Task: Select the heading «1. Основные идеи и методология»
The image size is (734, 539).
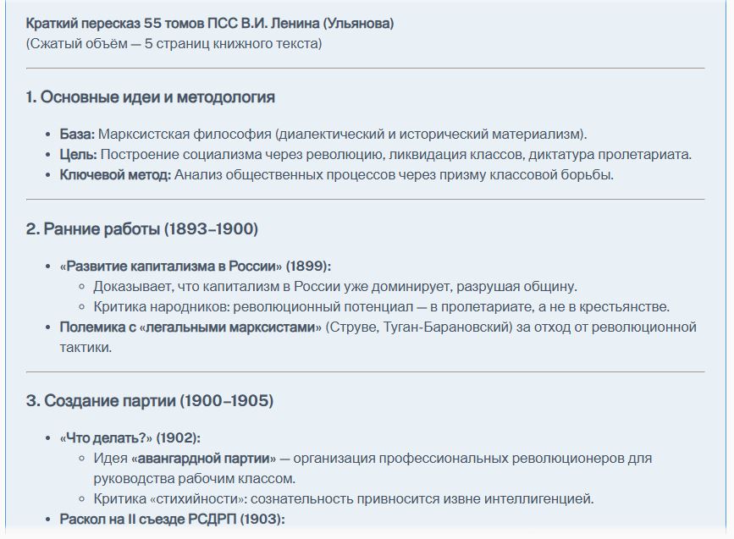Action: (x=150, y=96)
